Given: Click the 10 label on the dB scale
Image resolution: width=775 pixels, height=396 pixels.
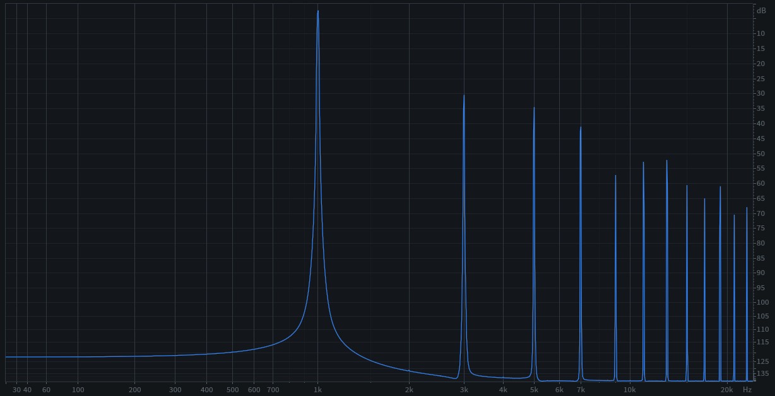Looking at the screenshot, I should point(761,33).
